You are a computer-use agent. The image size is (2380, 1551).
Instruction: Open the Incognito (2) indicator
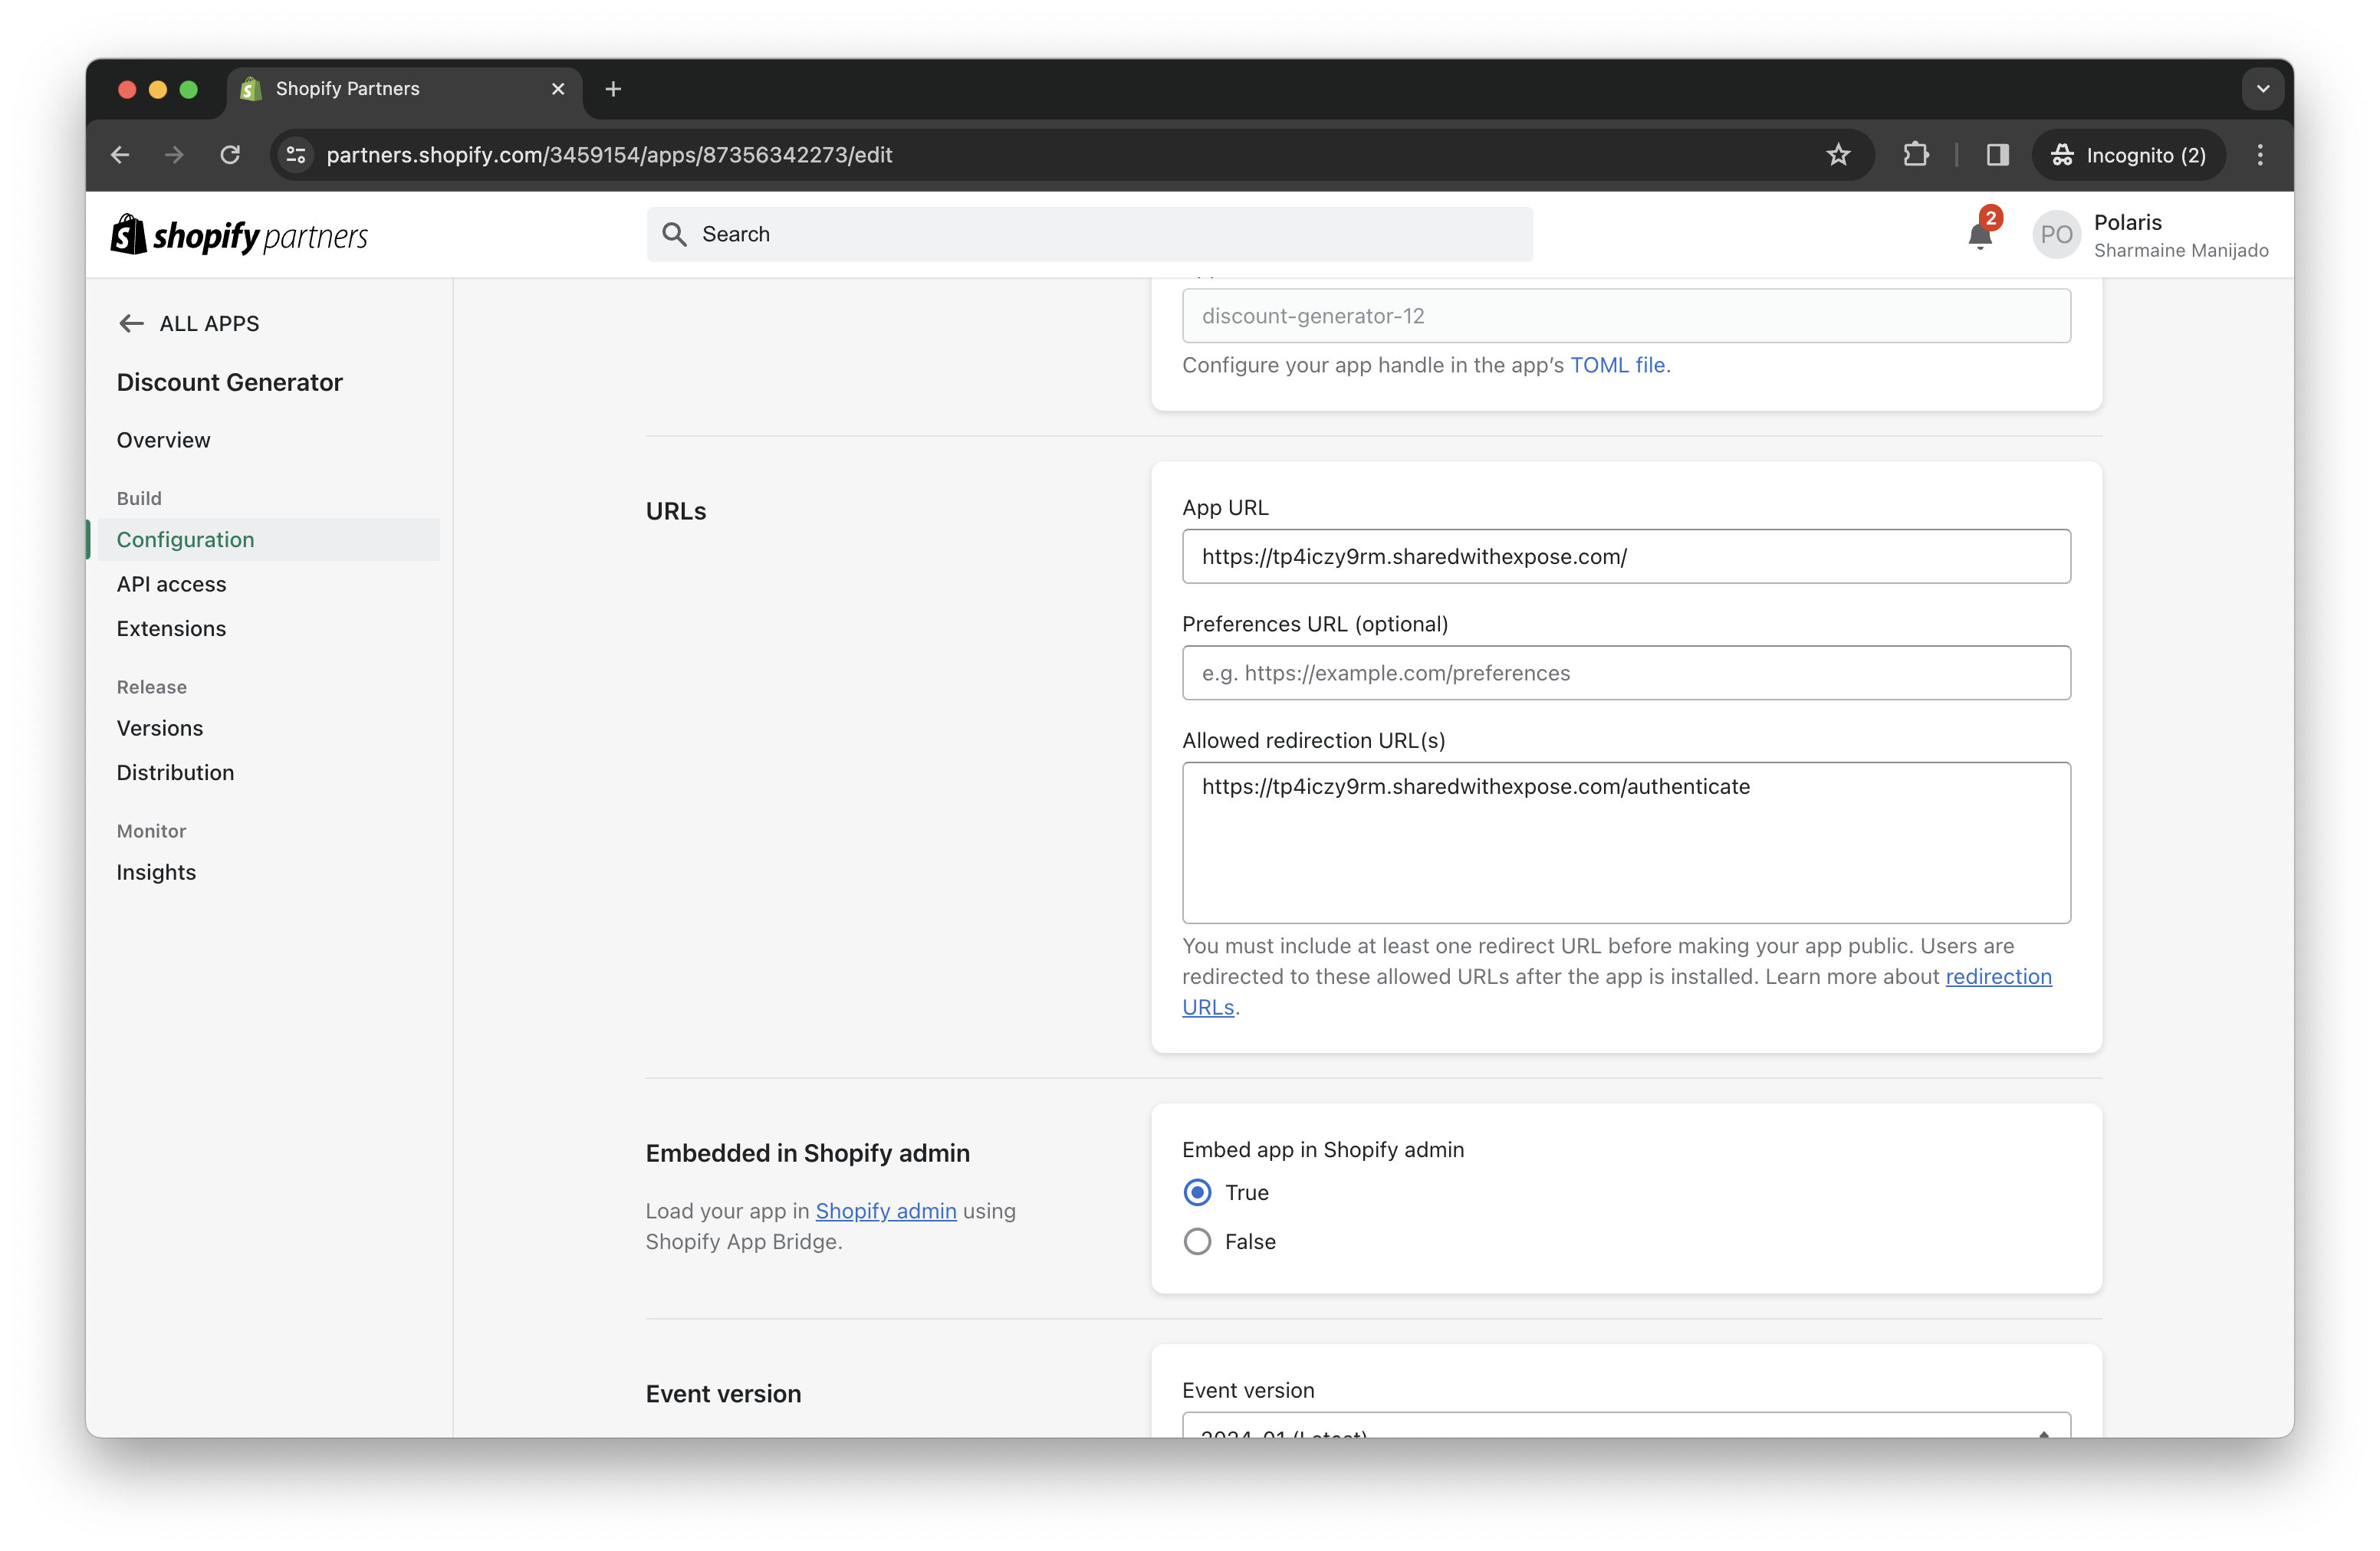[x=2128, y=155]
